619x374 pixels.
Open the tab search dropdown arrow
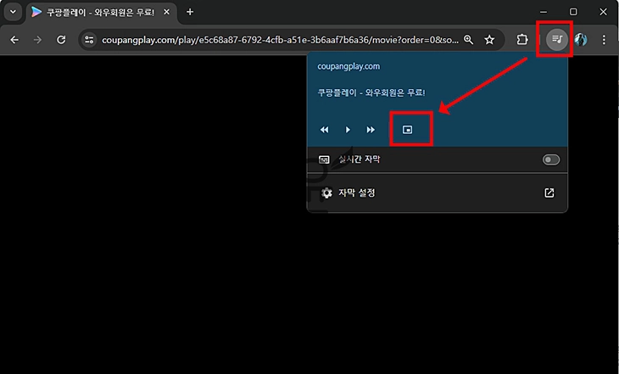tap(13, 12)
